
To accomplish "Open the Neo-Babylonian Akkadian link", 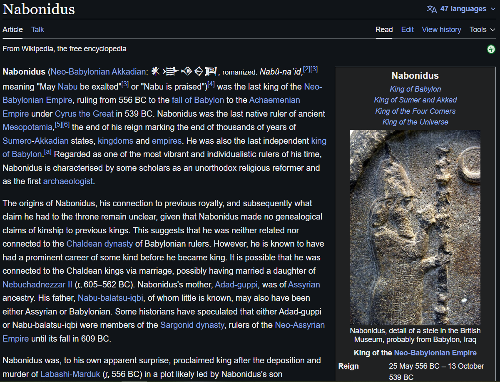I will 98,72.
